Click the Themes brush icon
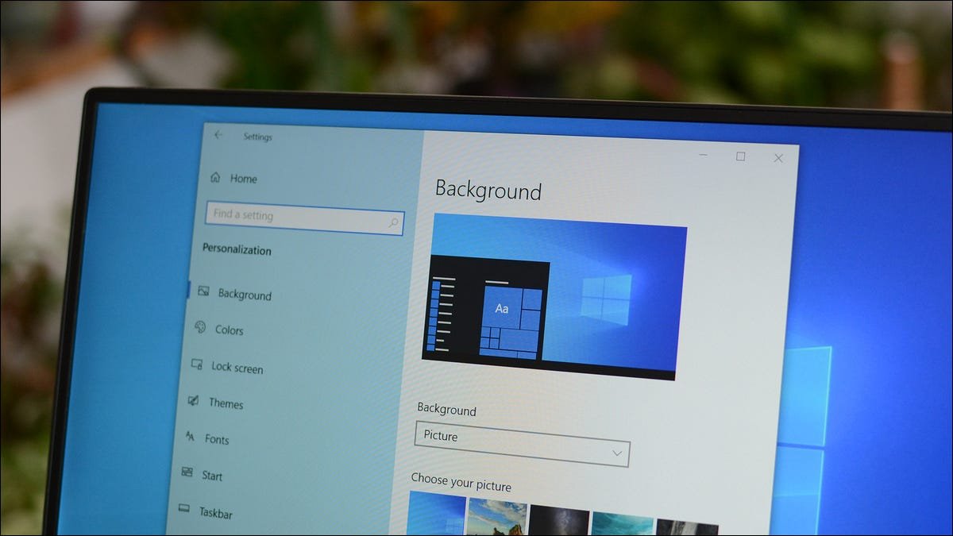Screen dimensions: 953x536 tap(193, 401)
